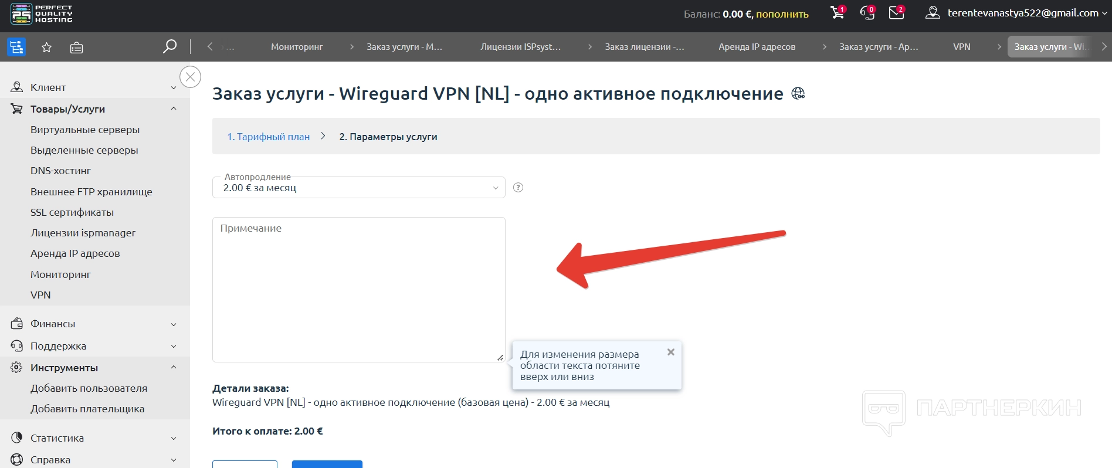Collapse the Товары/Услуги menu section
Image resolution: width=1112 pixels, height=468 pixels.
click(174, 108)
